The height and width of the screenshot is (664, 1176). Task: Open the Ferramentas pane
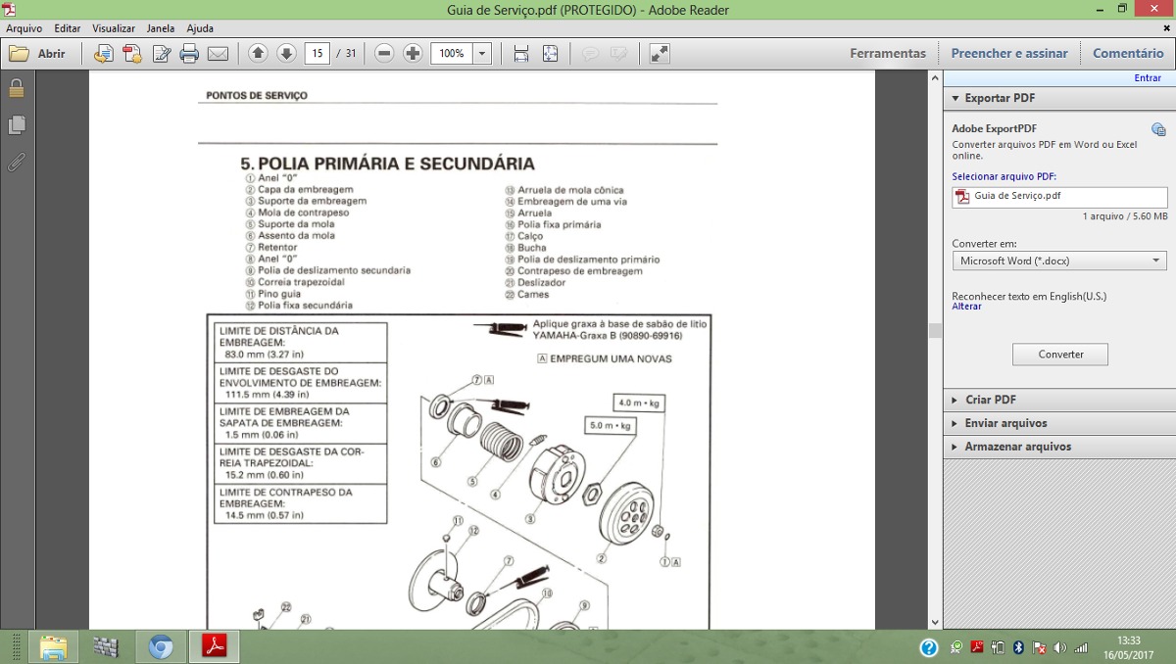(x=888, y=54)
